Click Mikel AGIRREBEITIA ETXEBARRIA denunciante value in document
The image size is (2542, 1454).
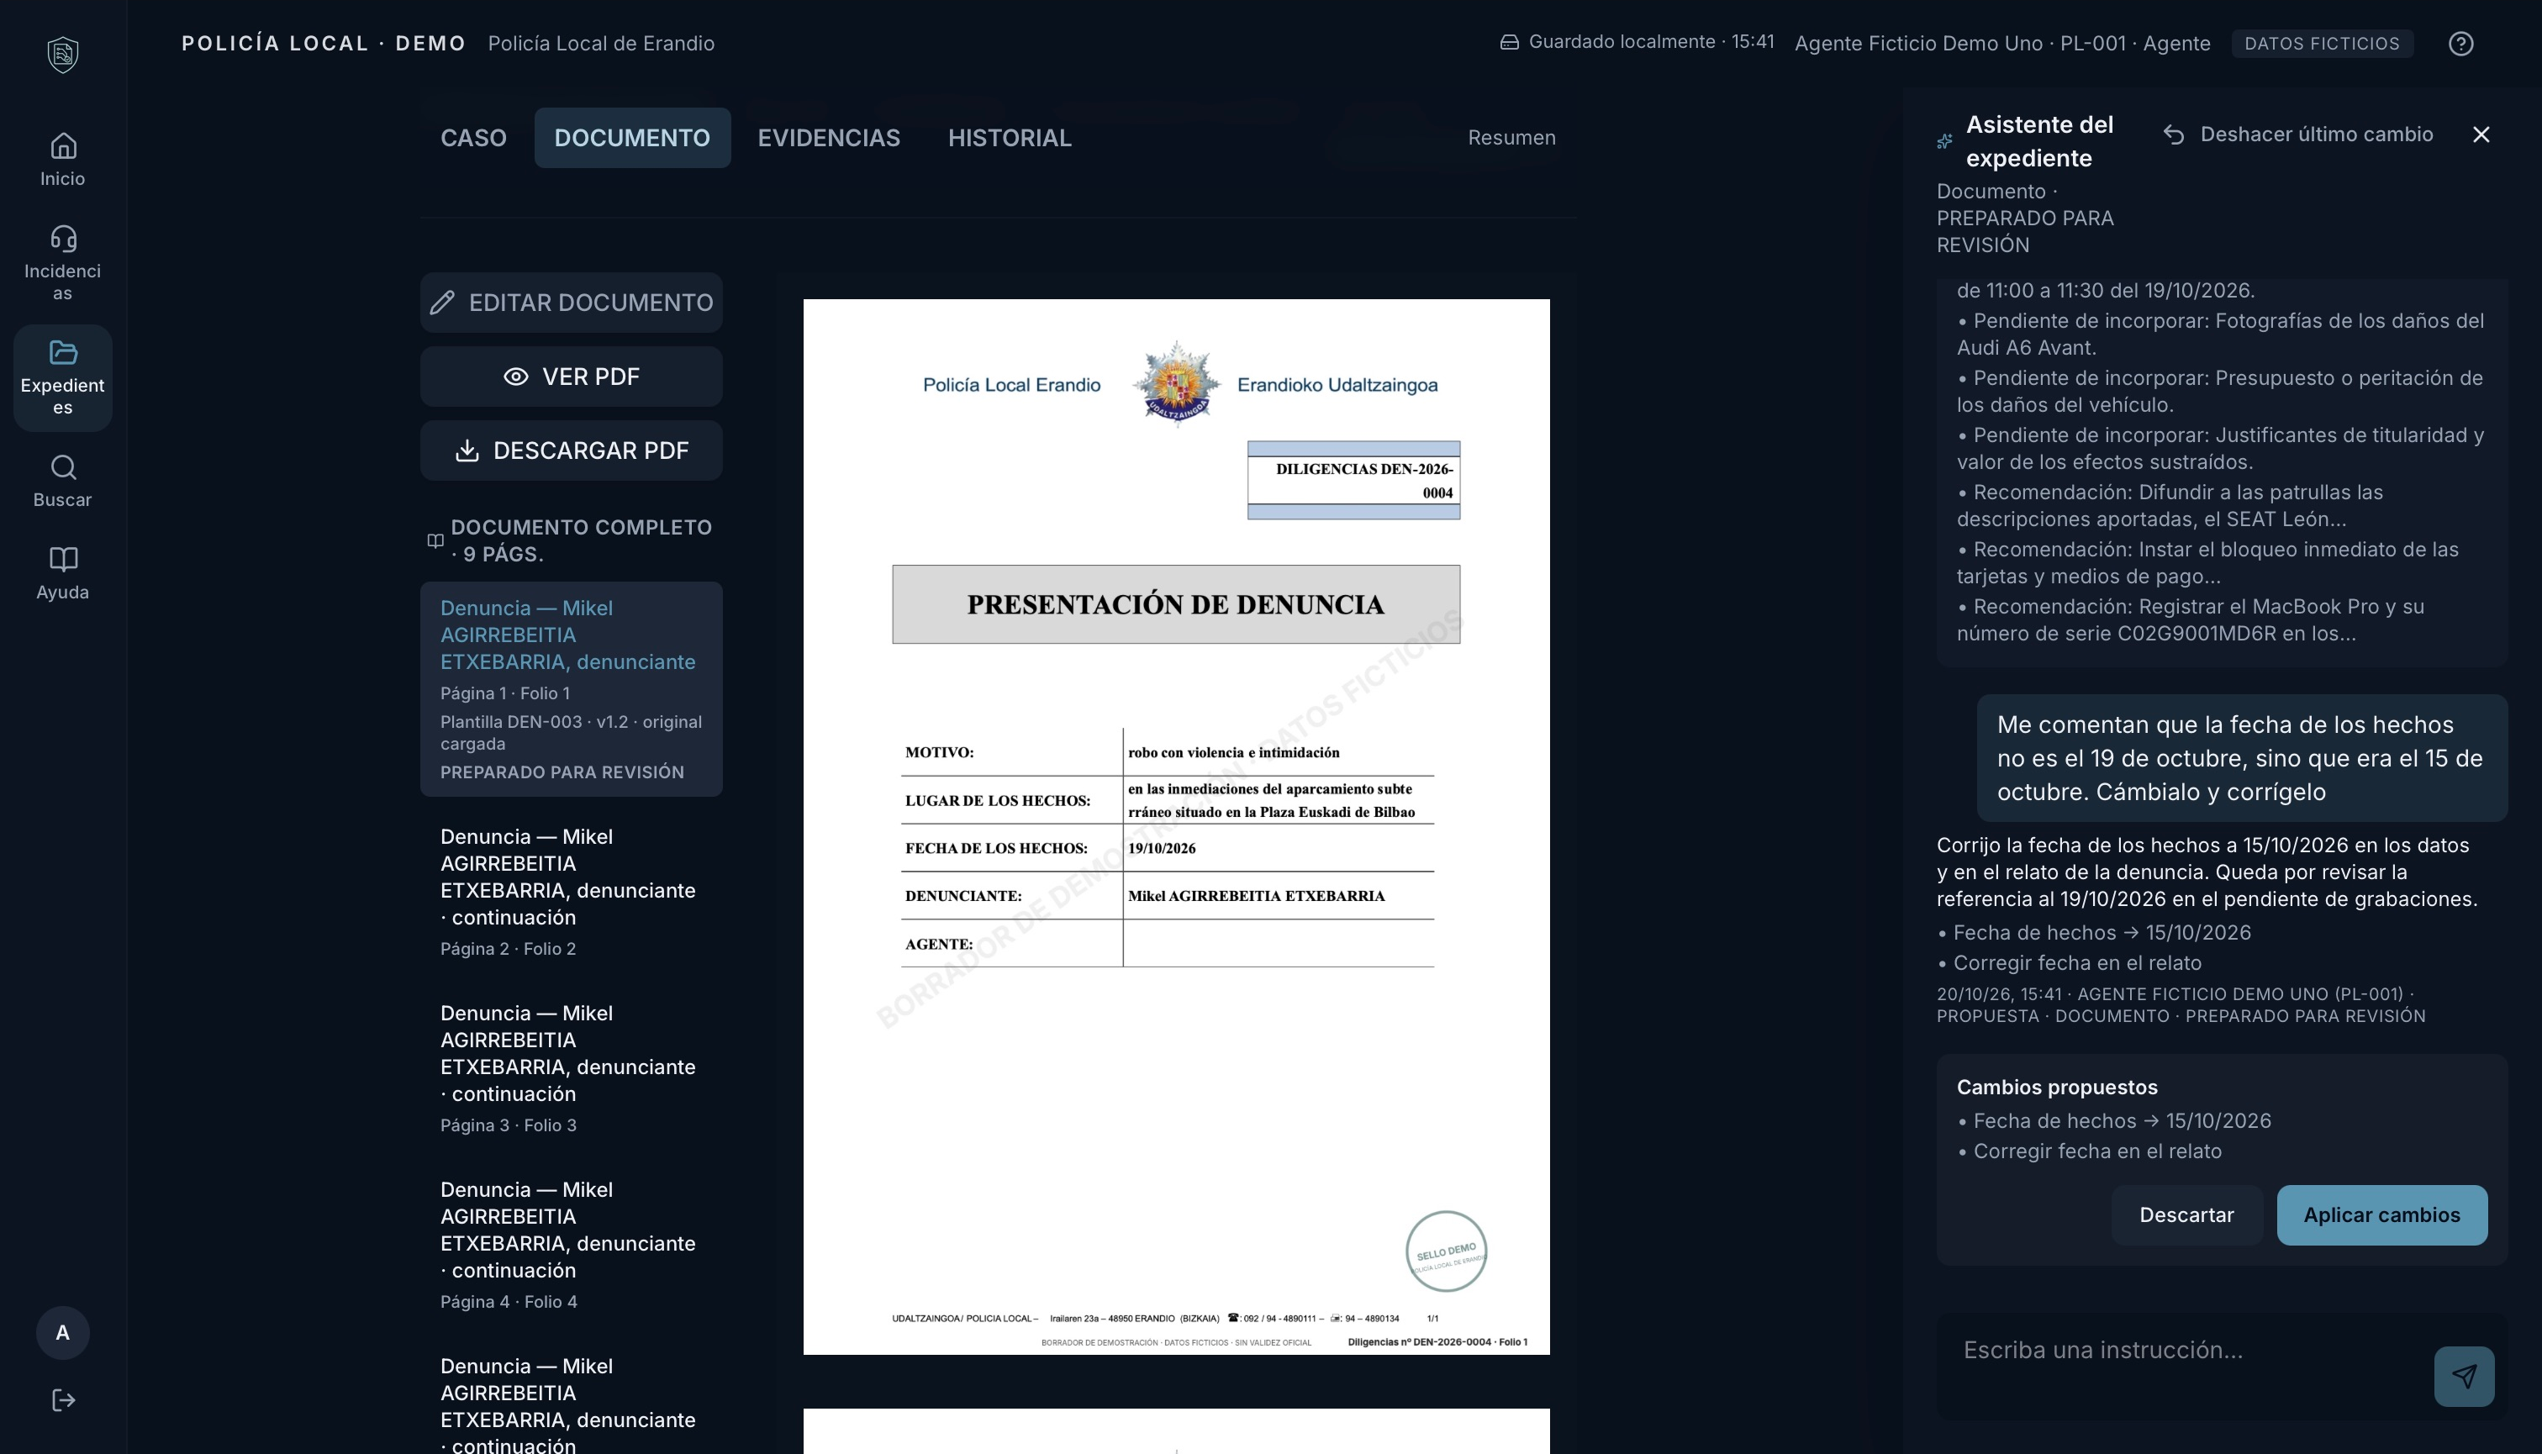(1257, 896)
